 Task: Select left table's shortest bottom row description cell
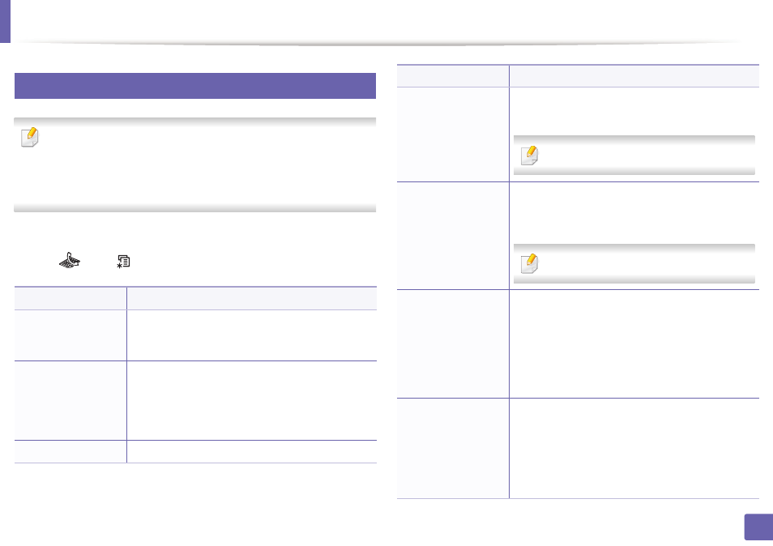[x=252, y=451]
